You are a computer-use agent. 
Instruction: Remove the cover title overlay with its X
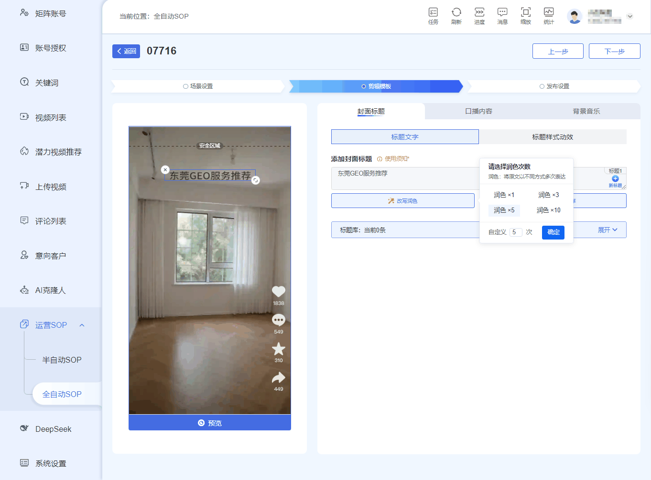tap(165, 169)
